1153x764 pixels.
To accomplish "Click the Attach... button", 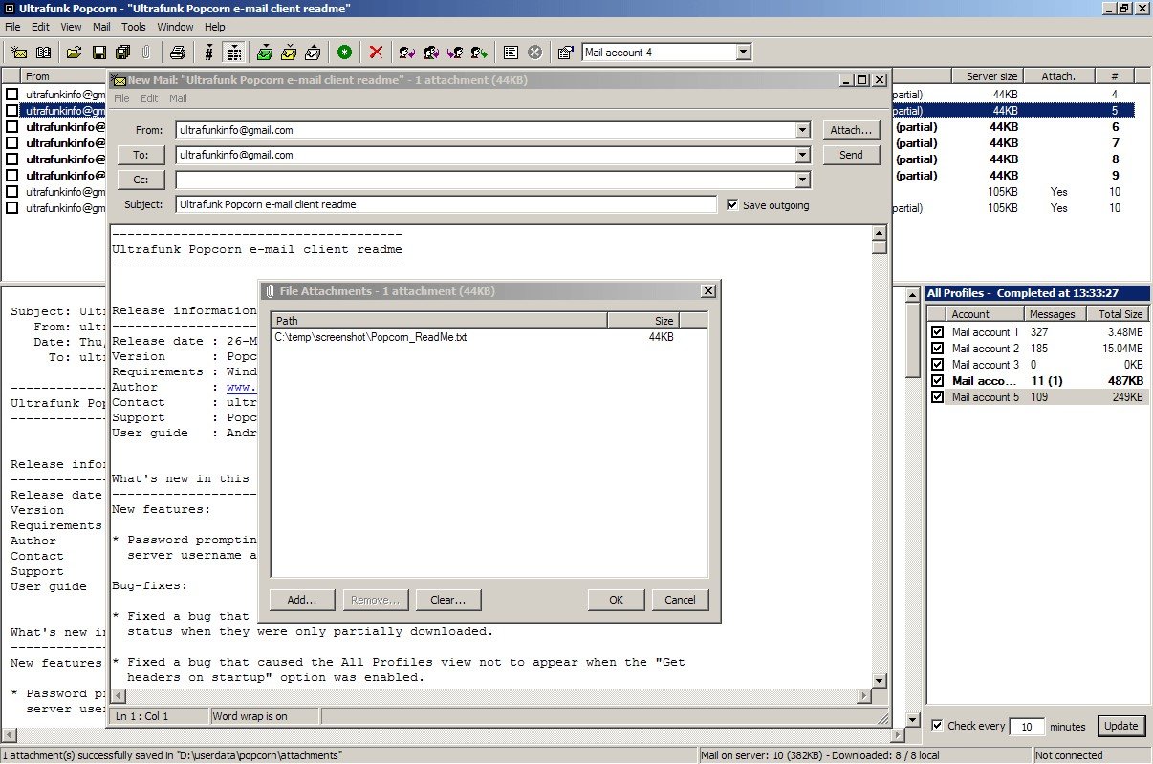I will (x=851, y=130).
